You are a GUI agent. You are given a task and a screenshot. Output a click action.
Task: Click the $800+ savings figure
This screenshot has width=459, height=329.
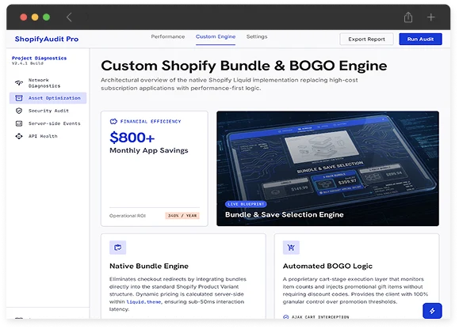[x=132, y=138]
